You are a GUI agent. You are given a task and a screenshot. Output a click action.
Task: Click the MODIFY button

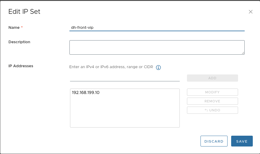tap(212, 92)
